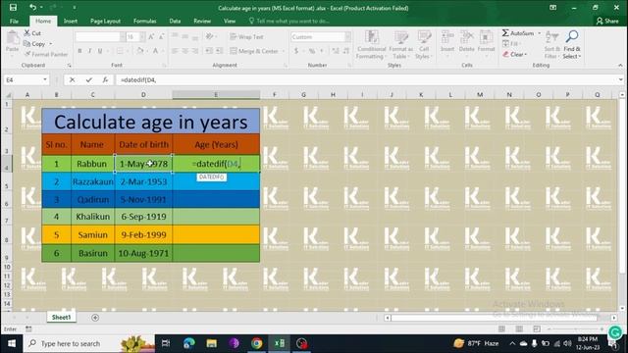
Task: Open Format as Table
Action: point(400,45)
